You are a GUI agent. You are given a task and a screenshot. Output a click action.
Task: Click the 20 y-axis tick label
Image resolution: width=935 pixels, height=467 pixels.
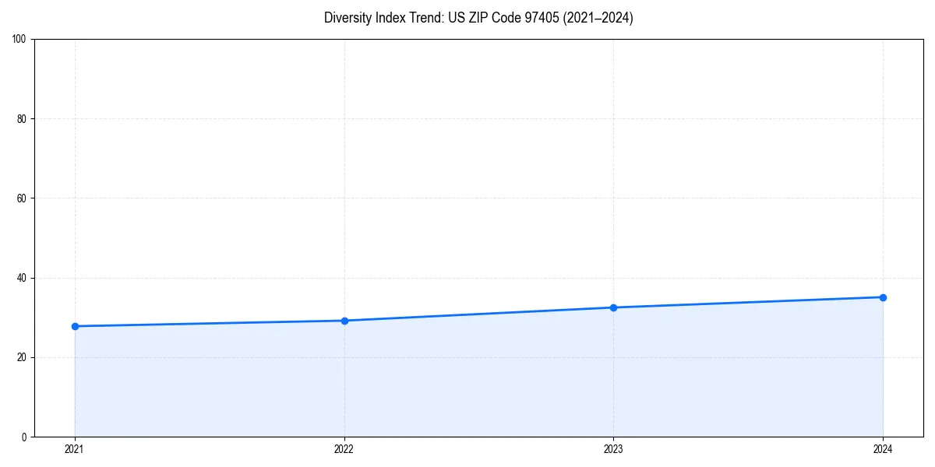(22, 358)
